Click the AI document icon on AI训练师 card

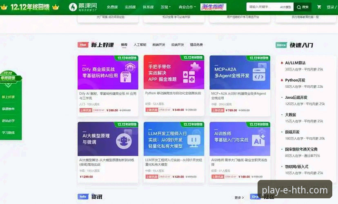259,140
